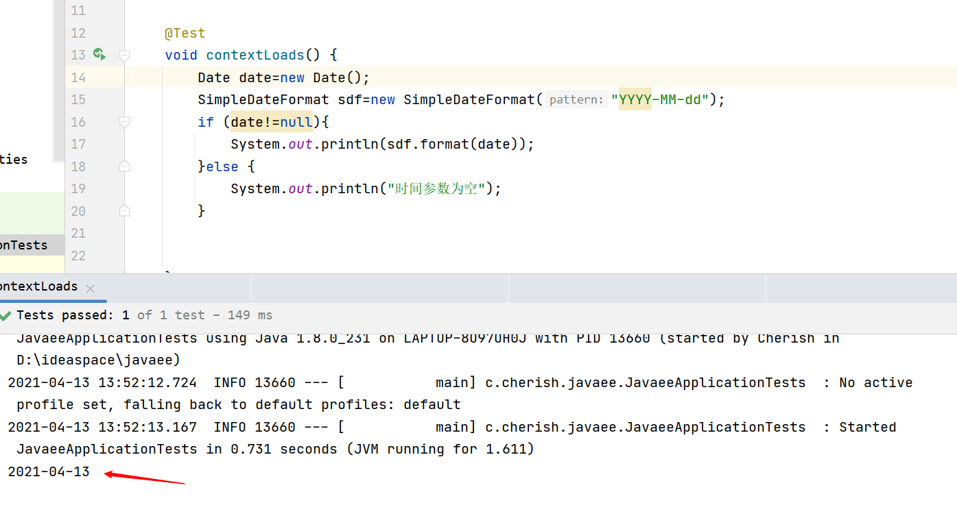Click line number 17 in the gutter

pyautogui.click(x=78, y=144)
